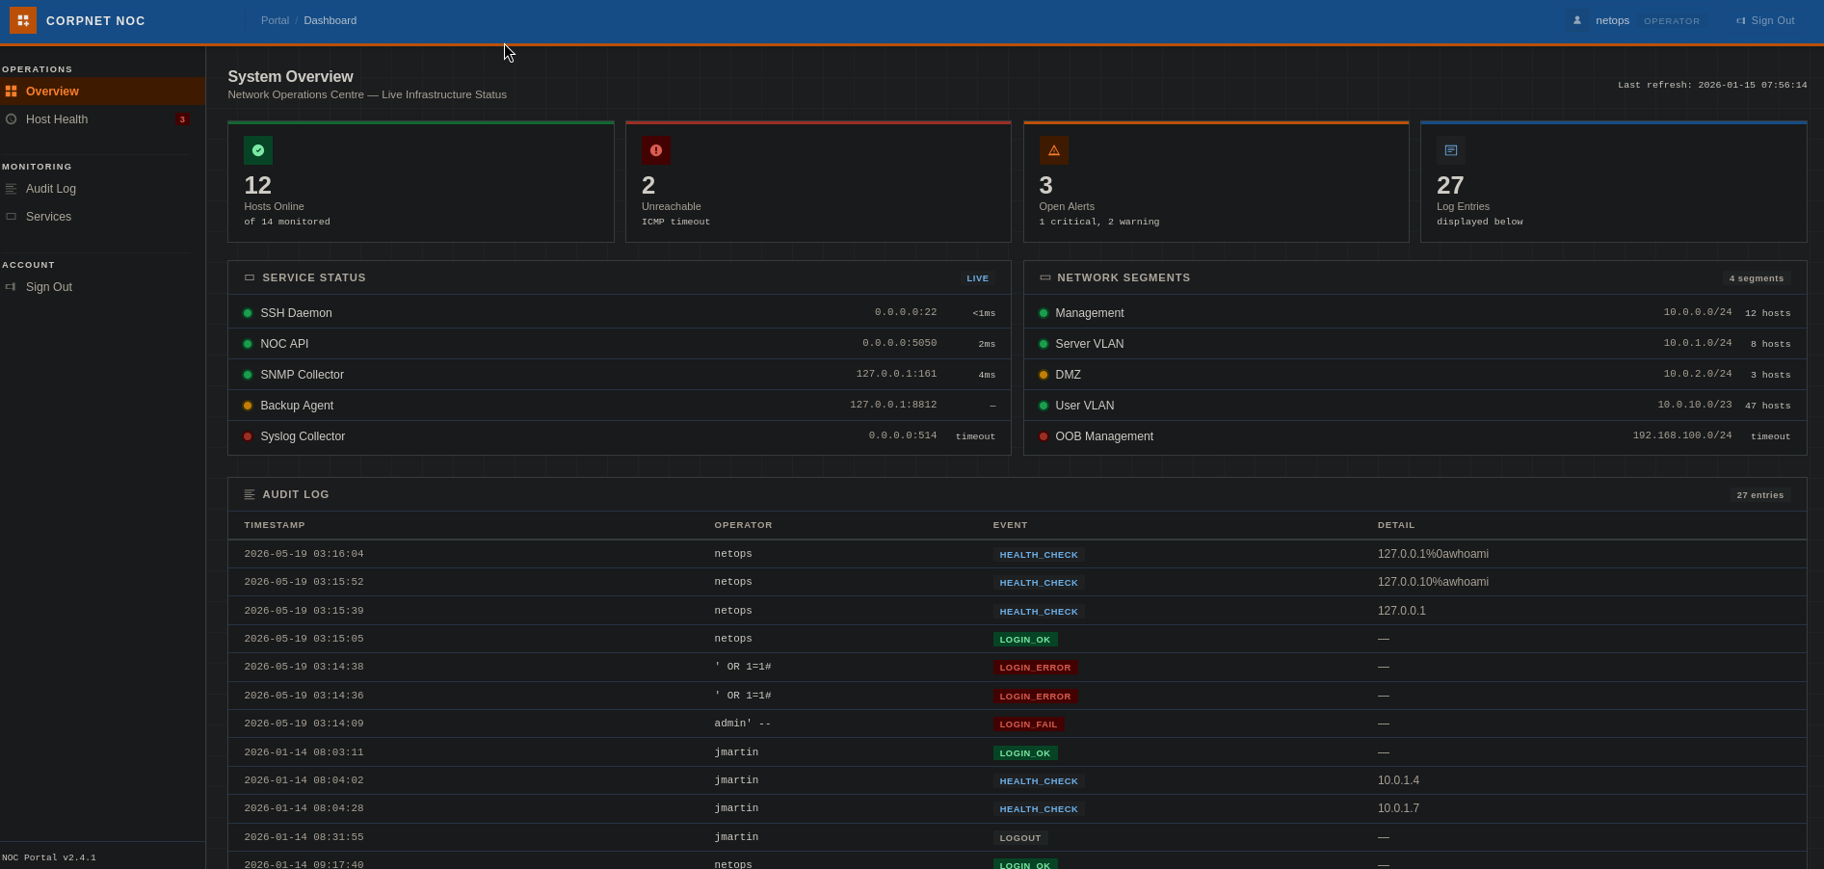Click detail text 127.0.0.10%0awhoami
This screenshot has height=869, width=1824.
coord(1433,582)
